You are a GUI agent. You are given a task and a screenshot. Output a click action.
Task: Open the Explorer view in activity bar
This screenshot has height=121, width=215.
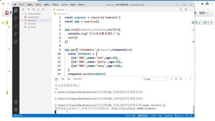(16, 10)
